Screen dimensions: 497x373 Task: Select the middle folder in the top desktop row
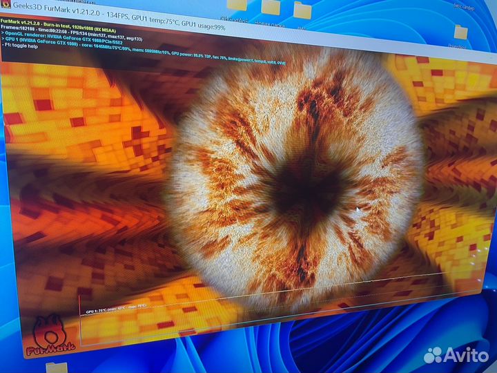coord(271,7)
